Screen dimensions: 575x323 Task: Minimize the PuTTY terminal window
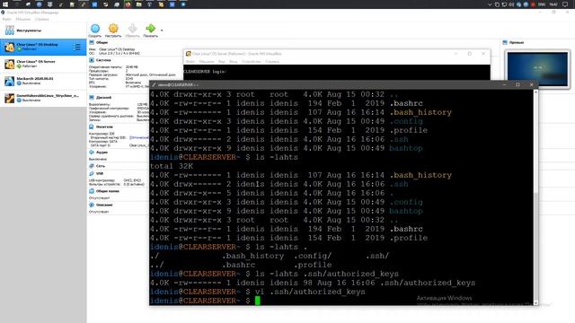coord(504,84)
